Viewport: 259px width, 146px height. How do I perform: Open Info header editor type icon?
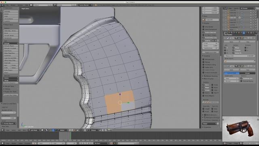(x=3, y=5)
